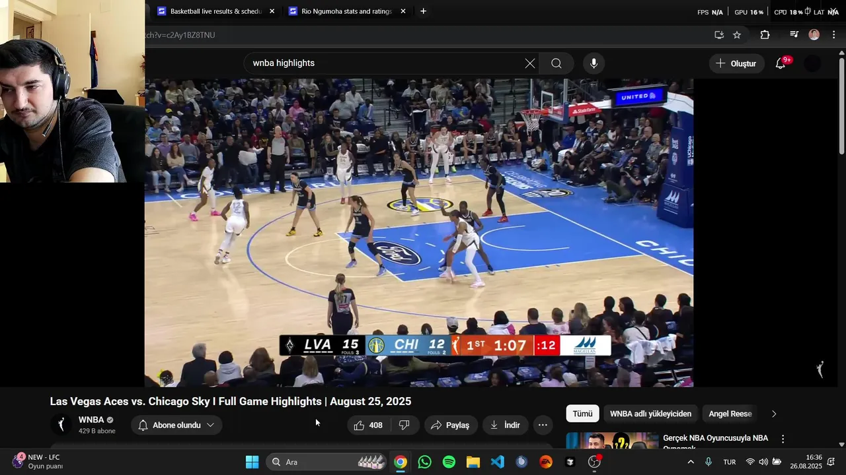The image size is (846, 475).
Task: Open Chrome extensions puzzle icon
Action: coord(765,35)
